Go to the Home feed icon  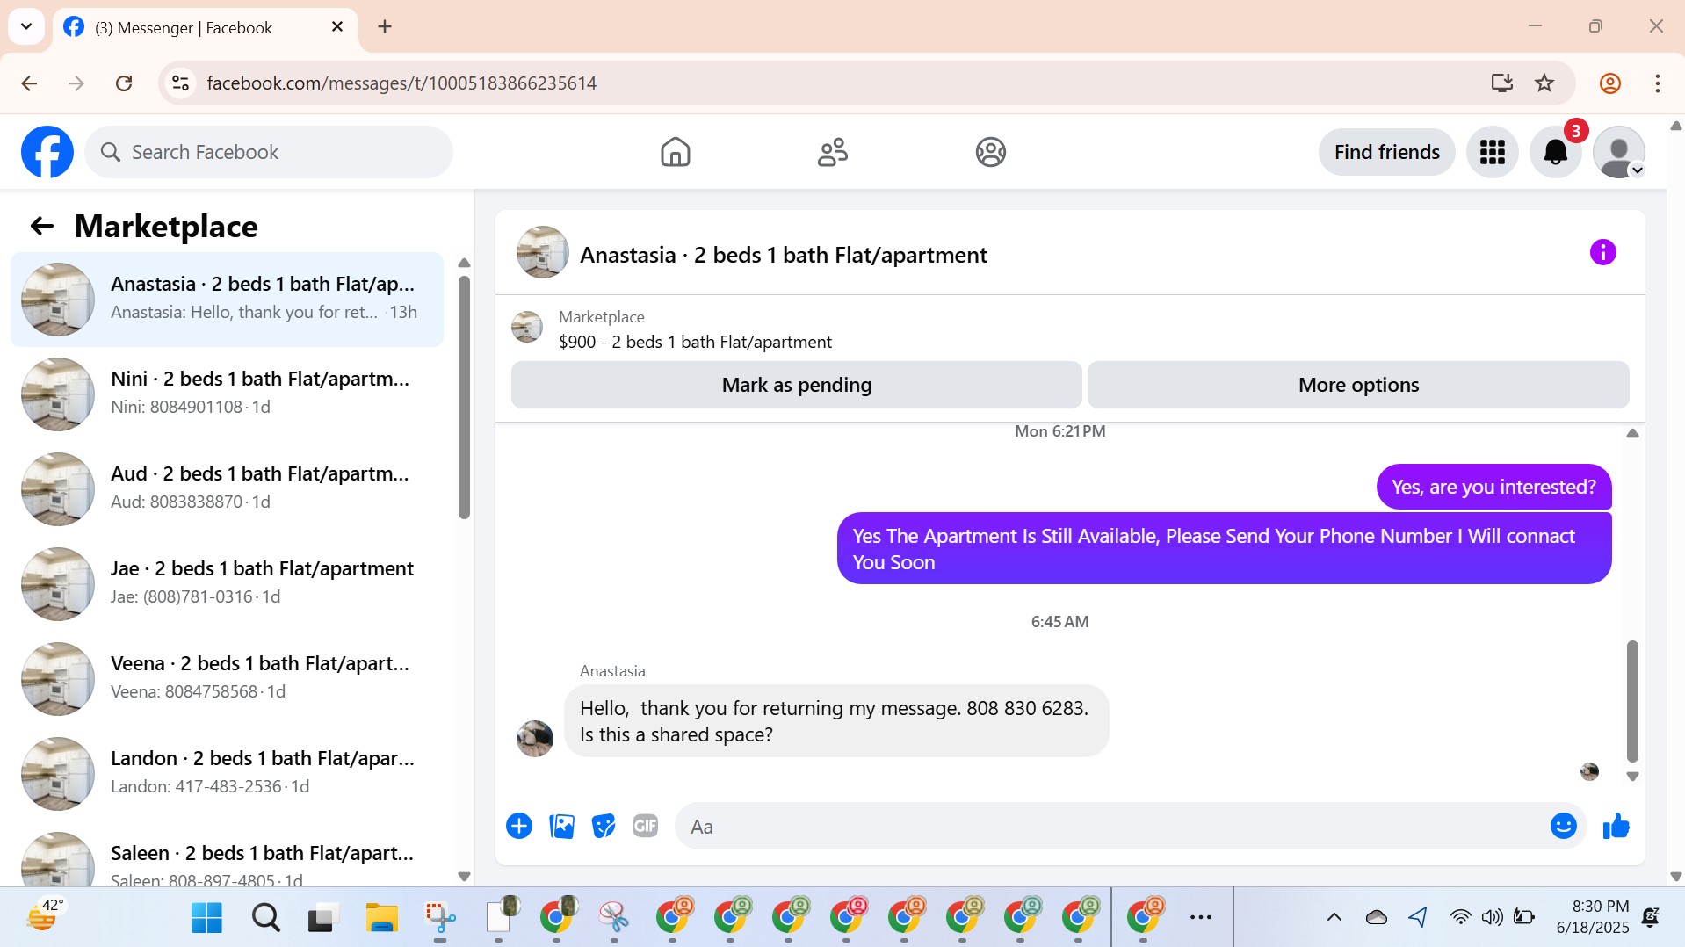coord(675,152)
